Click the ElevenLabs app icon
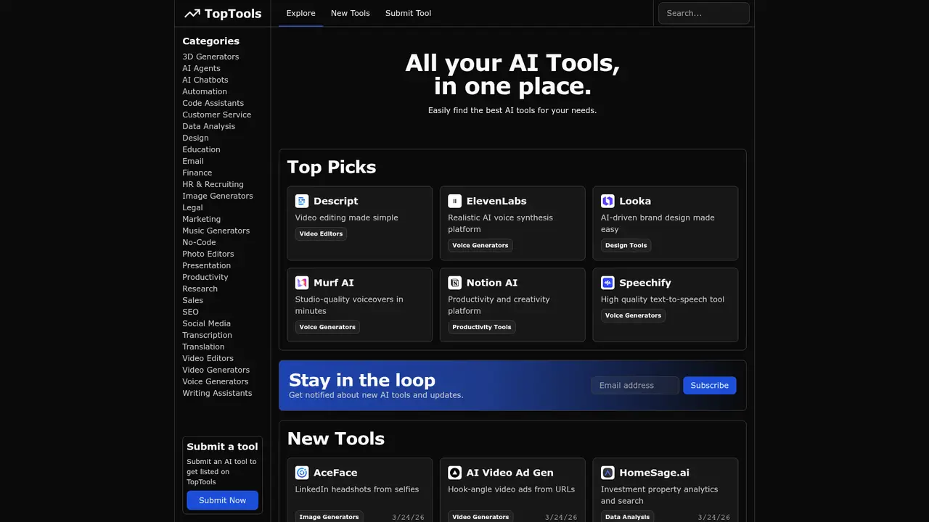Image resolution: width=929 pixels, height=522 pixels. [454, 201]
